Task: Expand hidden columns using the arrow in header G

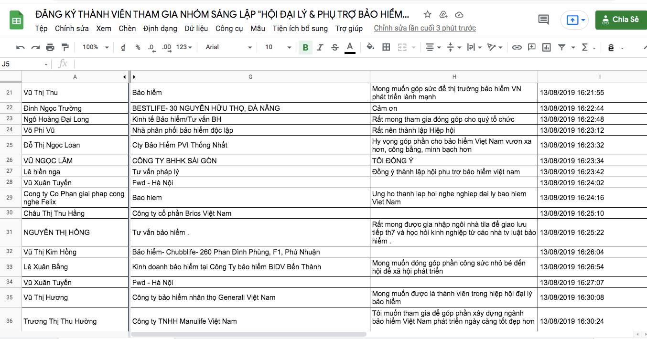Action: click(134, 77)
